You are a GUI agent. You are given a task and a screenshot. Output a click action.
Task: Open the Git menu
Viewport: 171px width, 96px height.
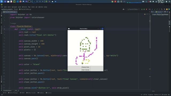tap(37, 7)
